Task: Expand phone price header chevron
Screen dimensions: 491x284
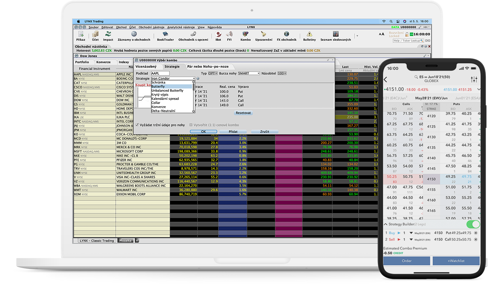Action: 479,89
